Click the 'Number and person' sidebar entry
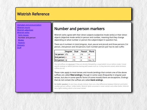Screen dimensions: 147x110 pyautogui.click(x=27, y=37)
